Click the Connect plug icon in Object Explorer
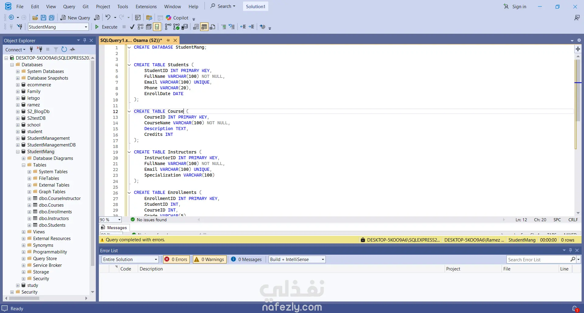Viewport: 584px width, 313px height. click(31, 49)
